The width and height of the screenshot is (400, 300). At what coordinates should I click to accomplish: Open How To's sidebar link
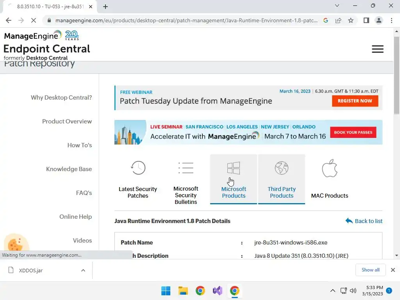(80, 145)
